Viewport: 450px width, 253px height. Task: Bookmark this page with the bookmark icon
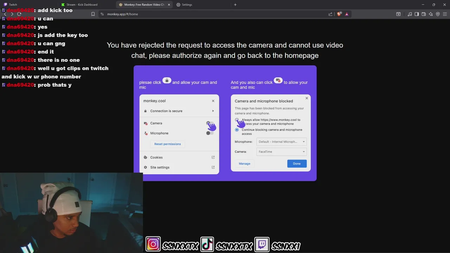point(93,14)
